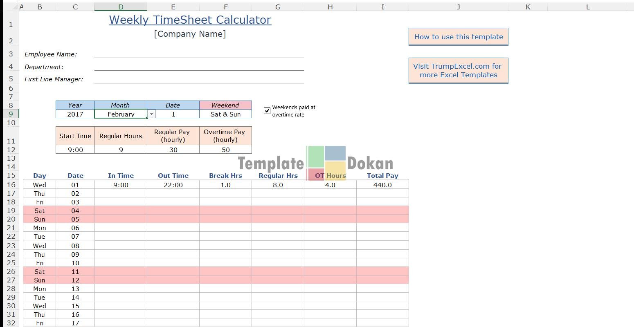Screen dimensions: 634x327
Task: Click the Department input line
Action: [199, 67]
